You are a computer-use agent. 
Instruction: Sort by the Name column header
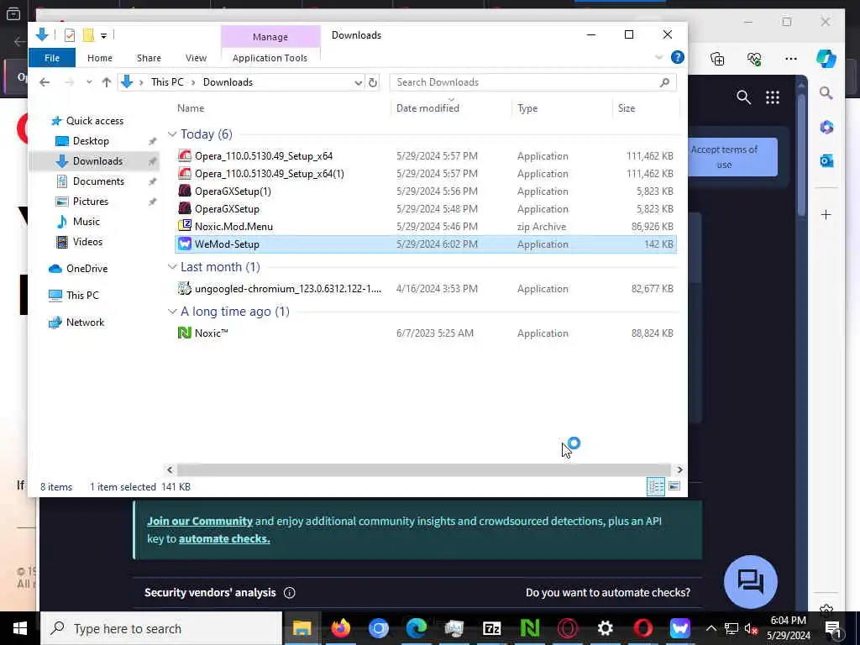click(191, 108)
